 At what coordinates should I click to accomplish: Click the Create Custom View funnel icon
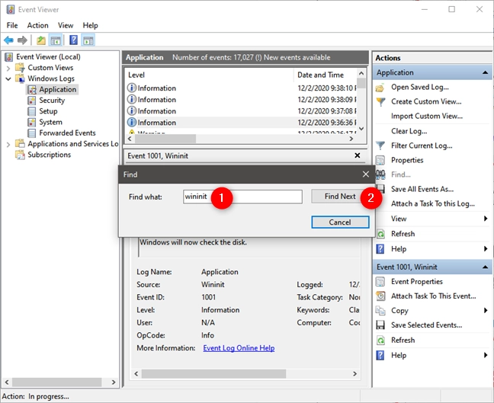tap(380, 101)
